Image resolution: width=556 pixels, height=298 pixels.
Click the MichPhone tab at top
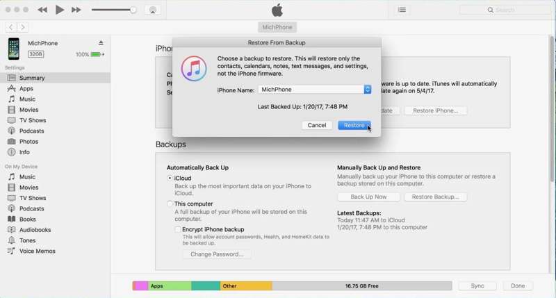tap(277, 27)
